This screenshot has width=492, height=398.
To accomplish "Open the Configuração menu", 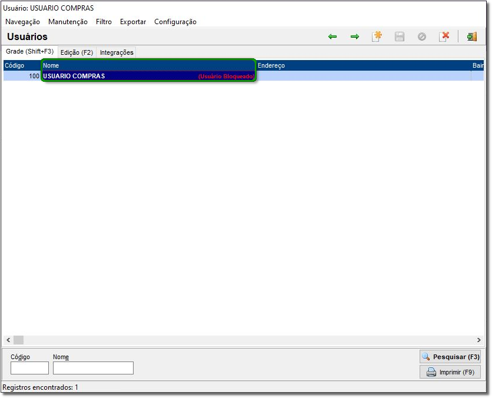I will point(175,22).
